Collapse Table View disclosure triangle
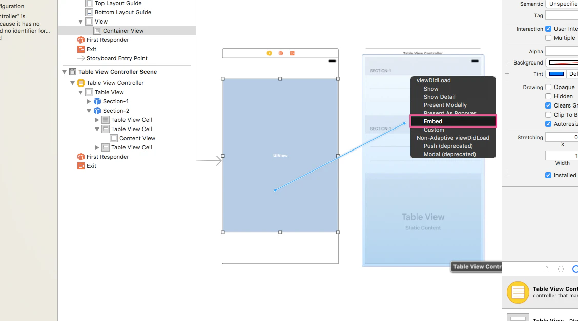 [x=81, y=92]
